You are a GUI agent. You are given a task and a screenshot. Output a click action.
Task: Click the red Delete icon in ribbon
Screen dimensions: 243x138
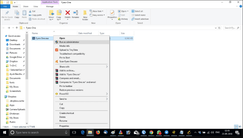67,13
